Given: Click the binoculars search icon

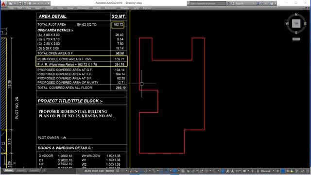Looking at the screenshot, I should pyautogui.click(x=228, y=3).
